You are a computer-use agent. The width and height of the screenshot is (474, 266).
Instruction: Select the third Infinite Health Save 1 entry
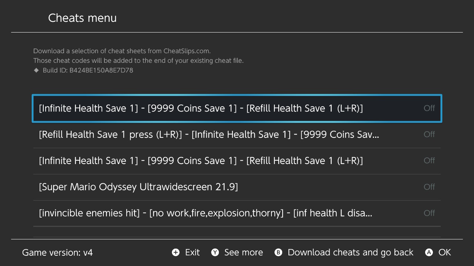pyautogui.click(x=237, y=161)
